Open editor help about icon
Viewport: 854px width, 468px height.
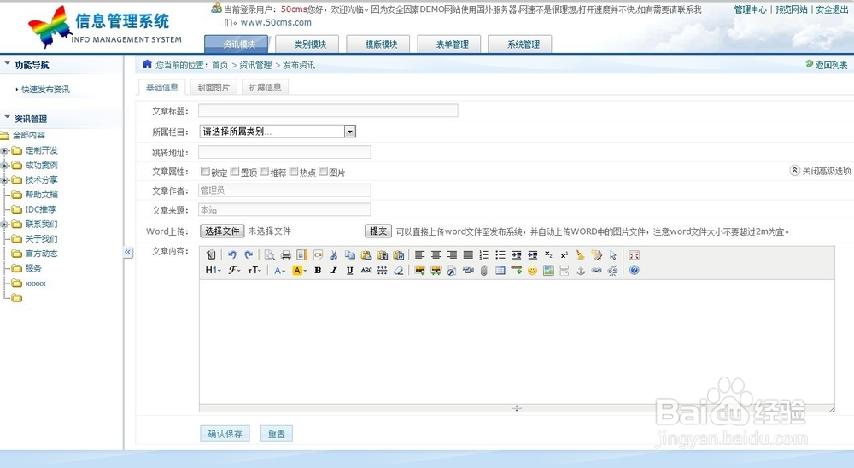coord(634,270)
